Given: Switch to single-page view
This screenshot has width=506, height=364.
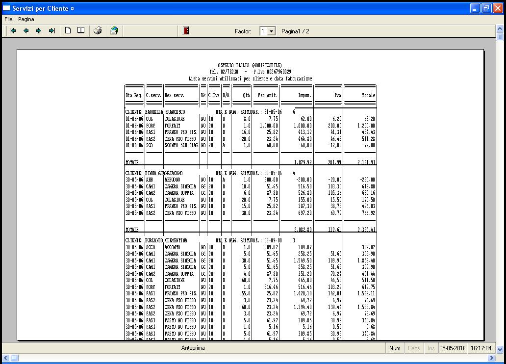Looking at the screenshot, I should [68, 30].
